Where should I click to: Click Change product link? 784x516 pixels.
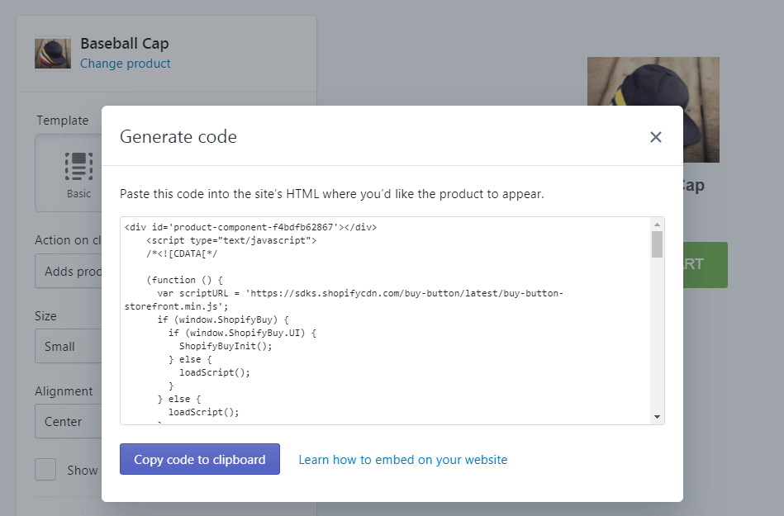pos(125,64)
